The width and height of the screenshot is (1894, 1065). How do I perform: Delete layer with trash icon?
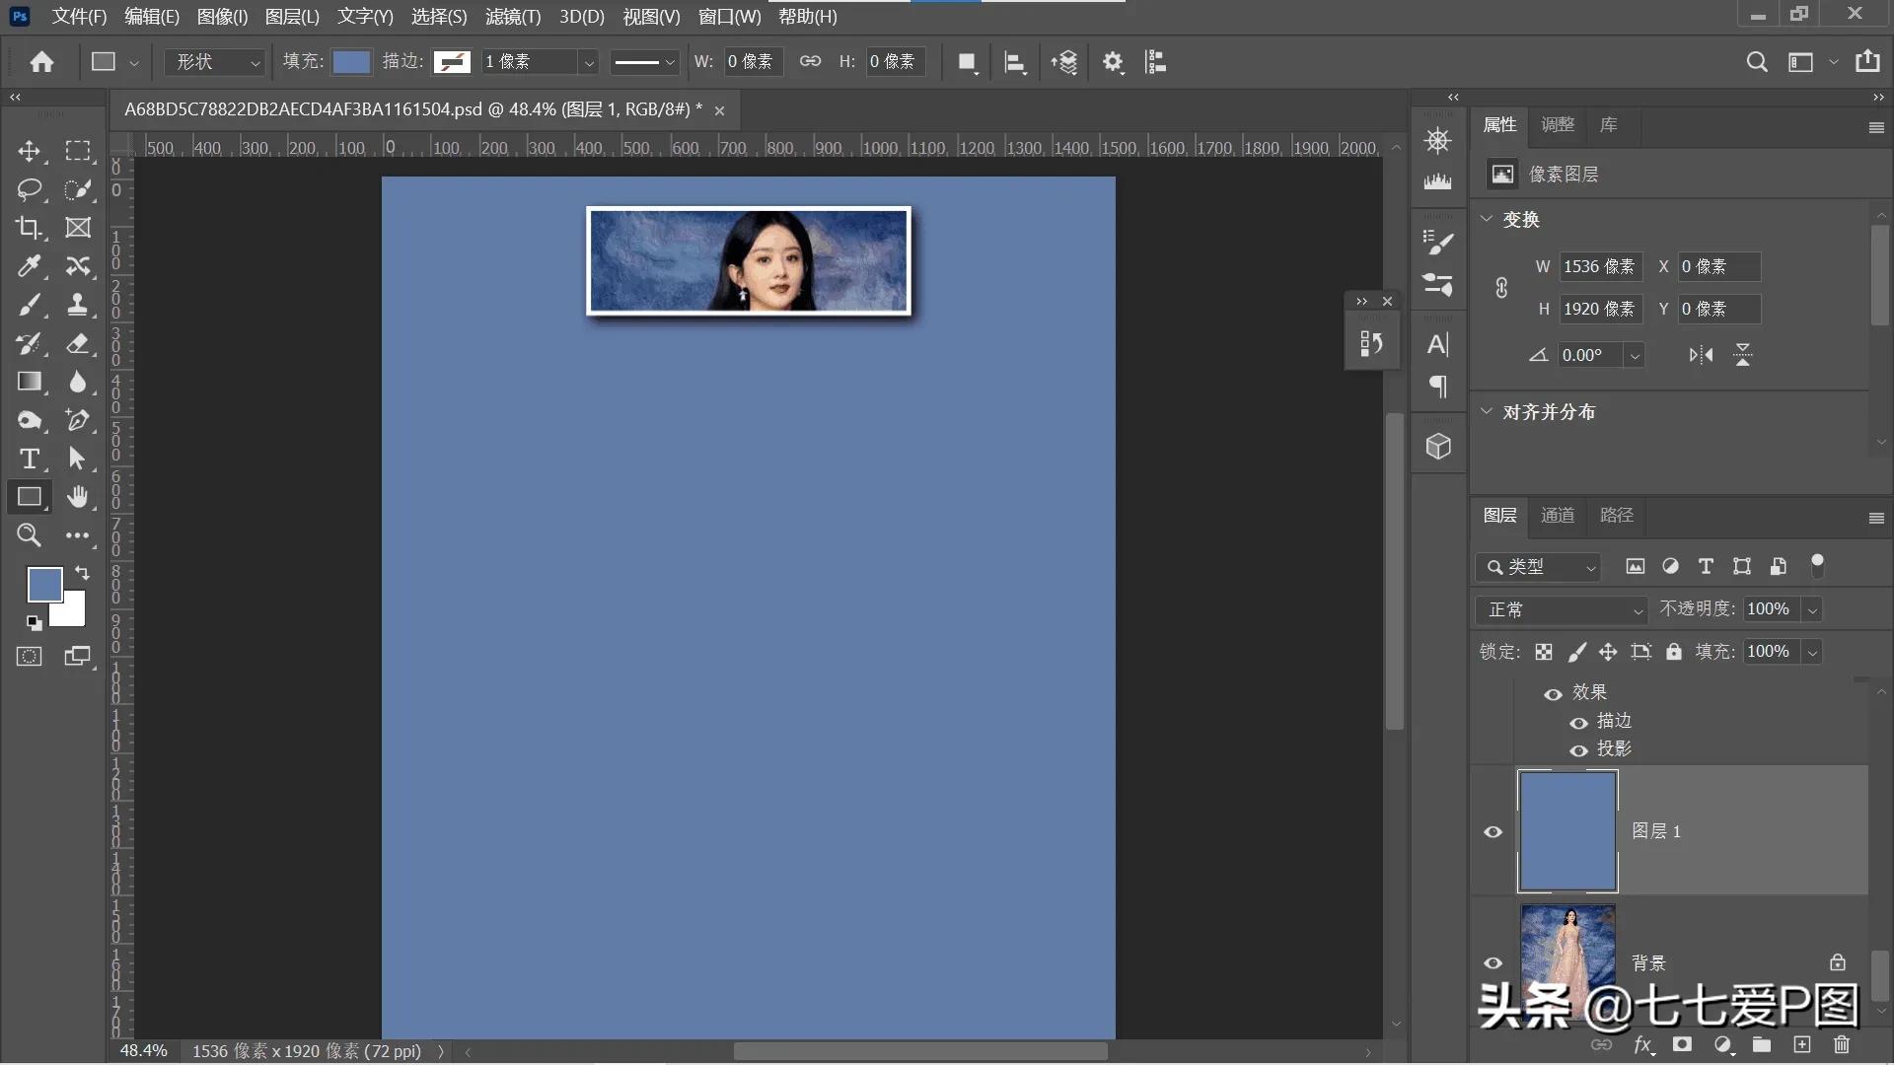tap(1841, 1044)
